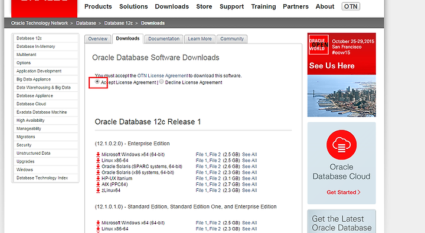The width and height of the screenshot is (425, 233).
Task: Open the Store menu
Action: coord(204,6)
